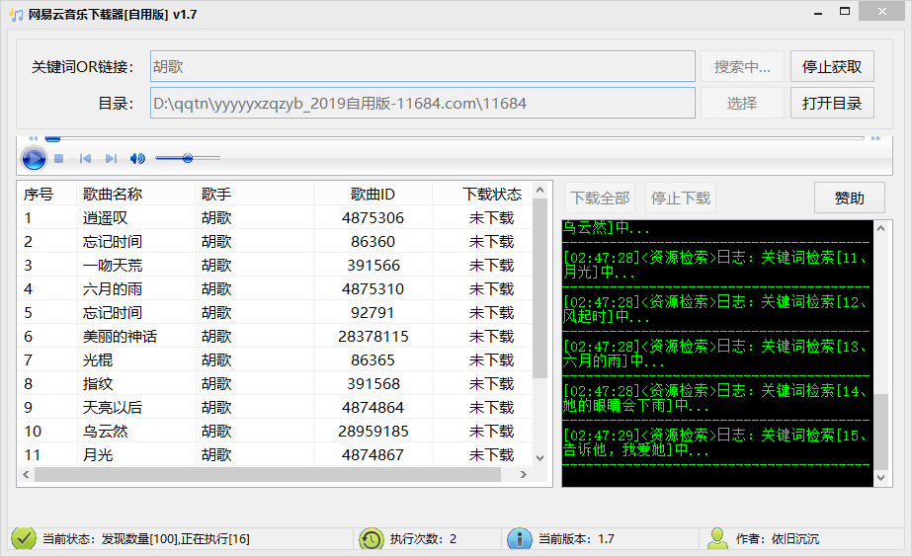Sort by 歌曲ID column header

click(x=373, y=194)
